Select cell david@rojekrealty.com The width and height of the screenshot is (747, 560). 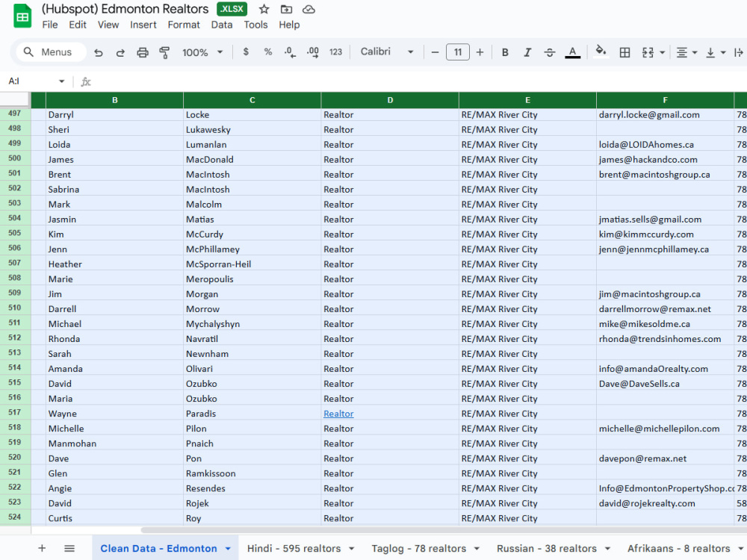[x=665, y=503]
